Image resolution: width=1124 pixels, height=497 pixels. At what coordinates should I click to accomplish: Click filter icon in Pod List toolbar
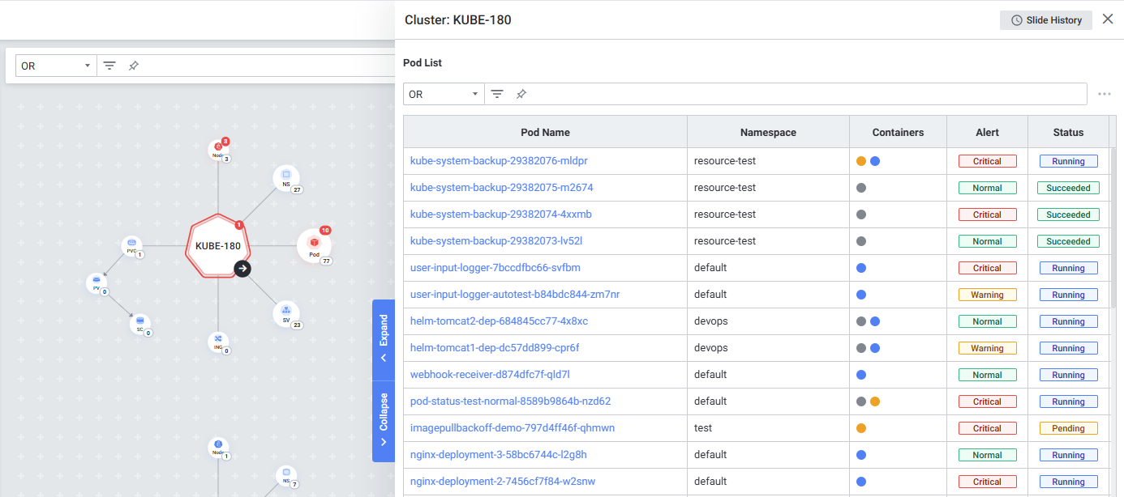[x=497, y=94]
